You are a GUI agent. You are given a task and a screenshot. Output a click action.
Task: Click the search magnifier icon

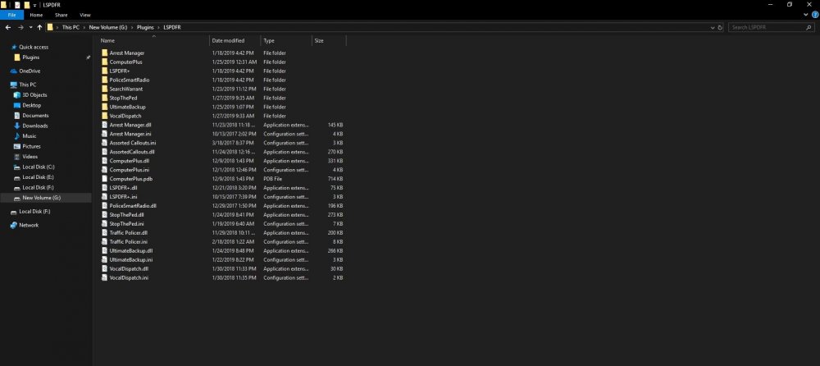[809, 27]
